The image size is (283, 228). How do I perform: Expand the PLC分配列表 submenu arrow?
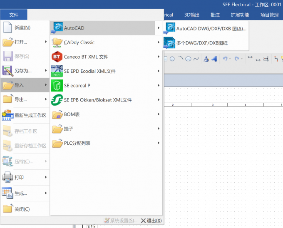pos(159,143)
